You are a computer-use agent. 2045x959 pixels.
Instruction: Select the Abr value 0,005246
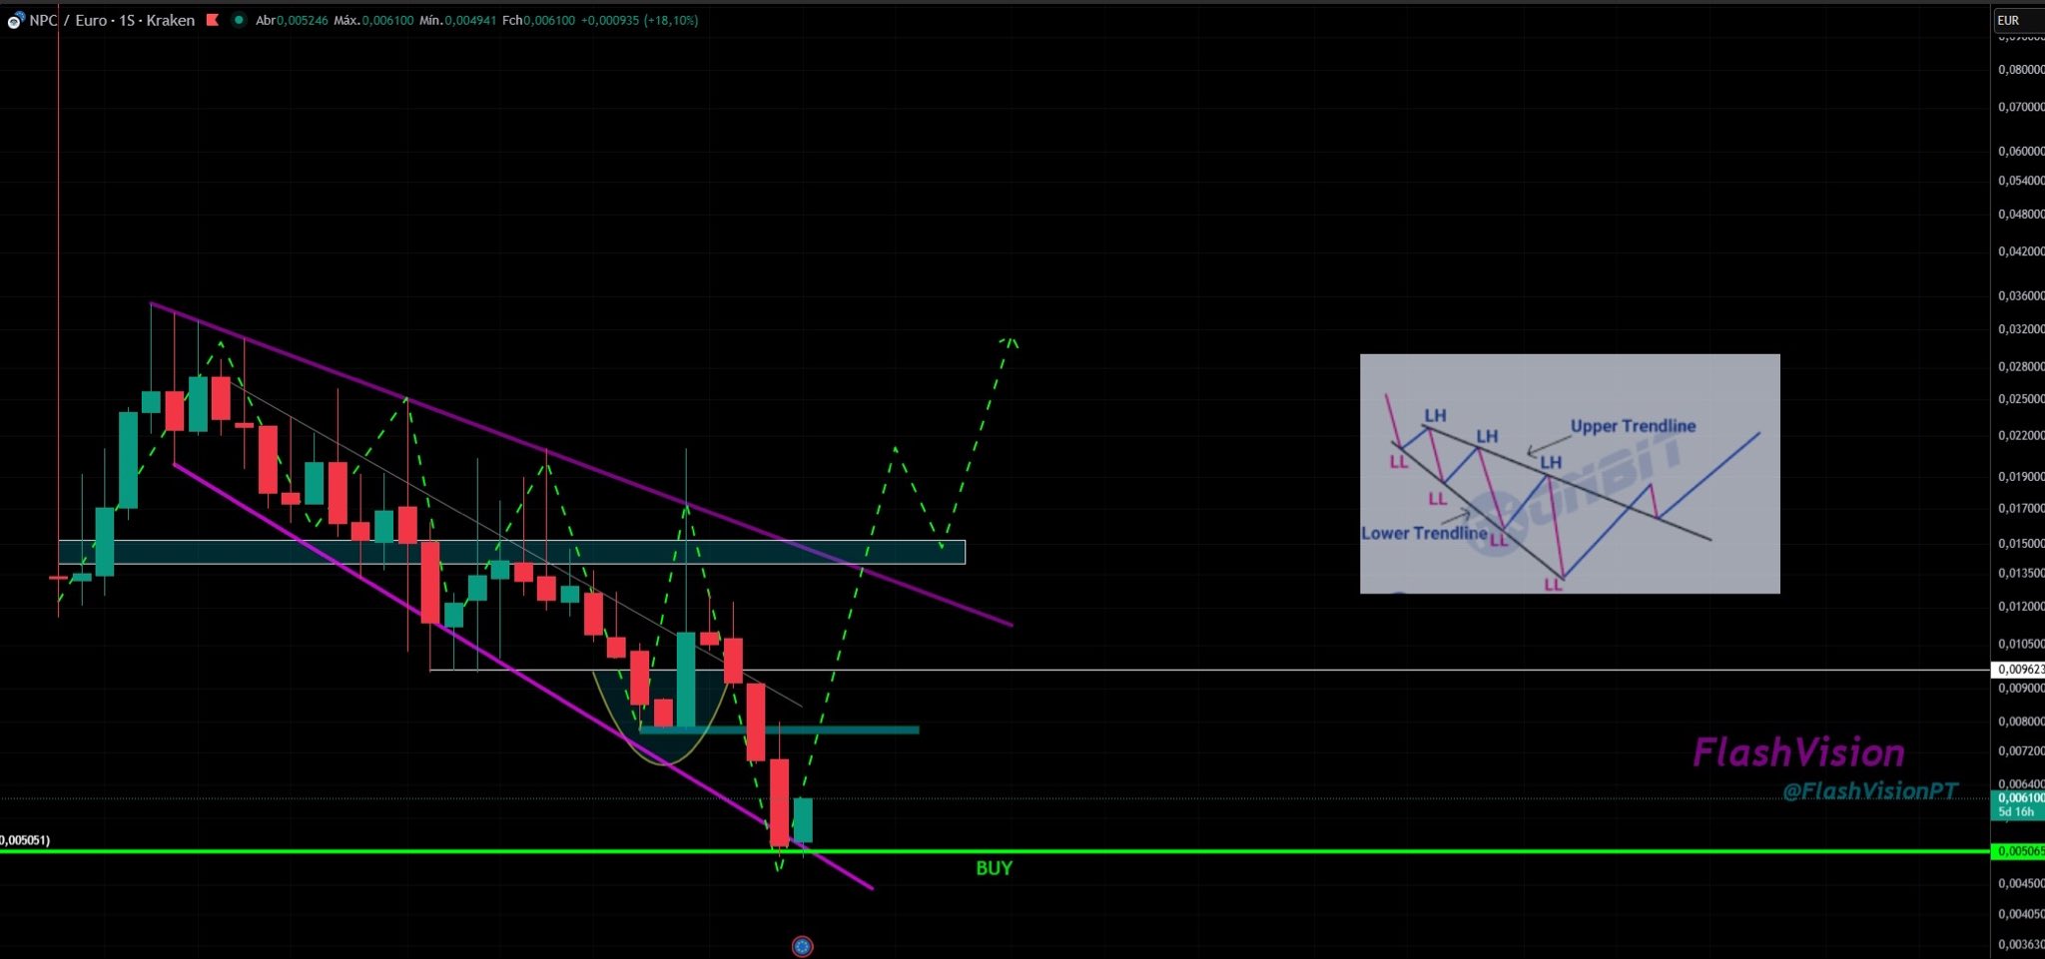[304, 20]
